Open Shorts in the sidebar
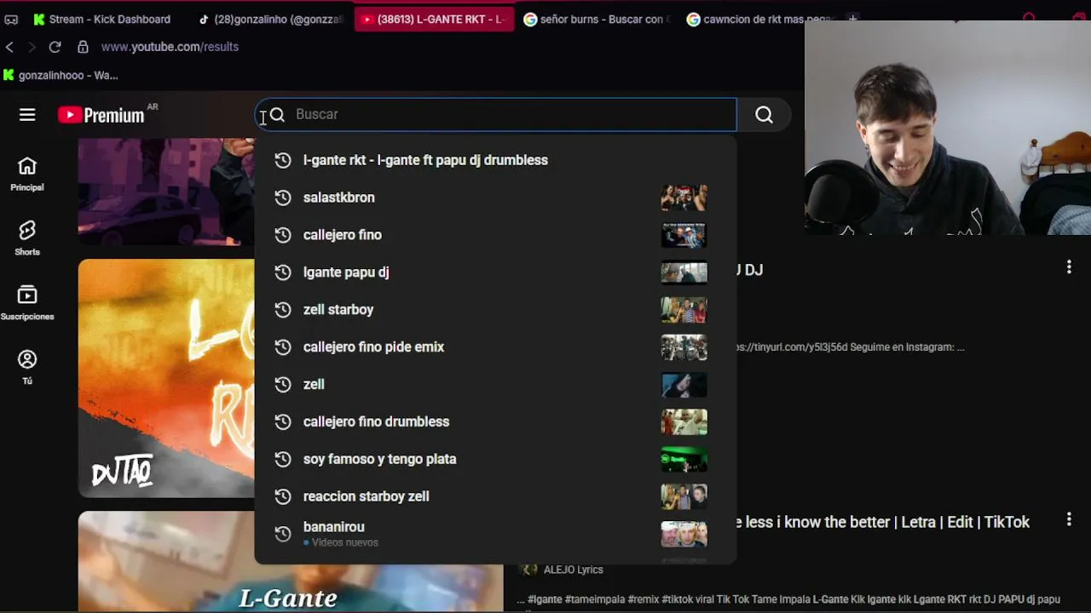Image resolution: width=1091 pixels, height=613 pixels. click(x=27, y=238)
